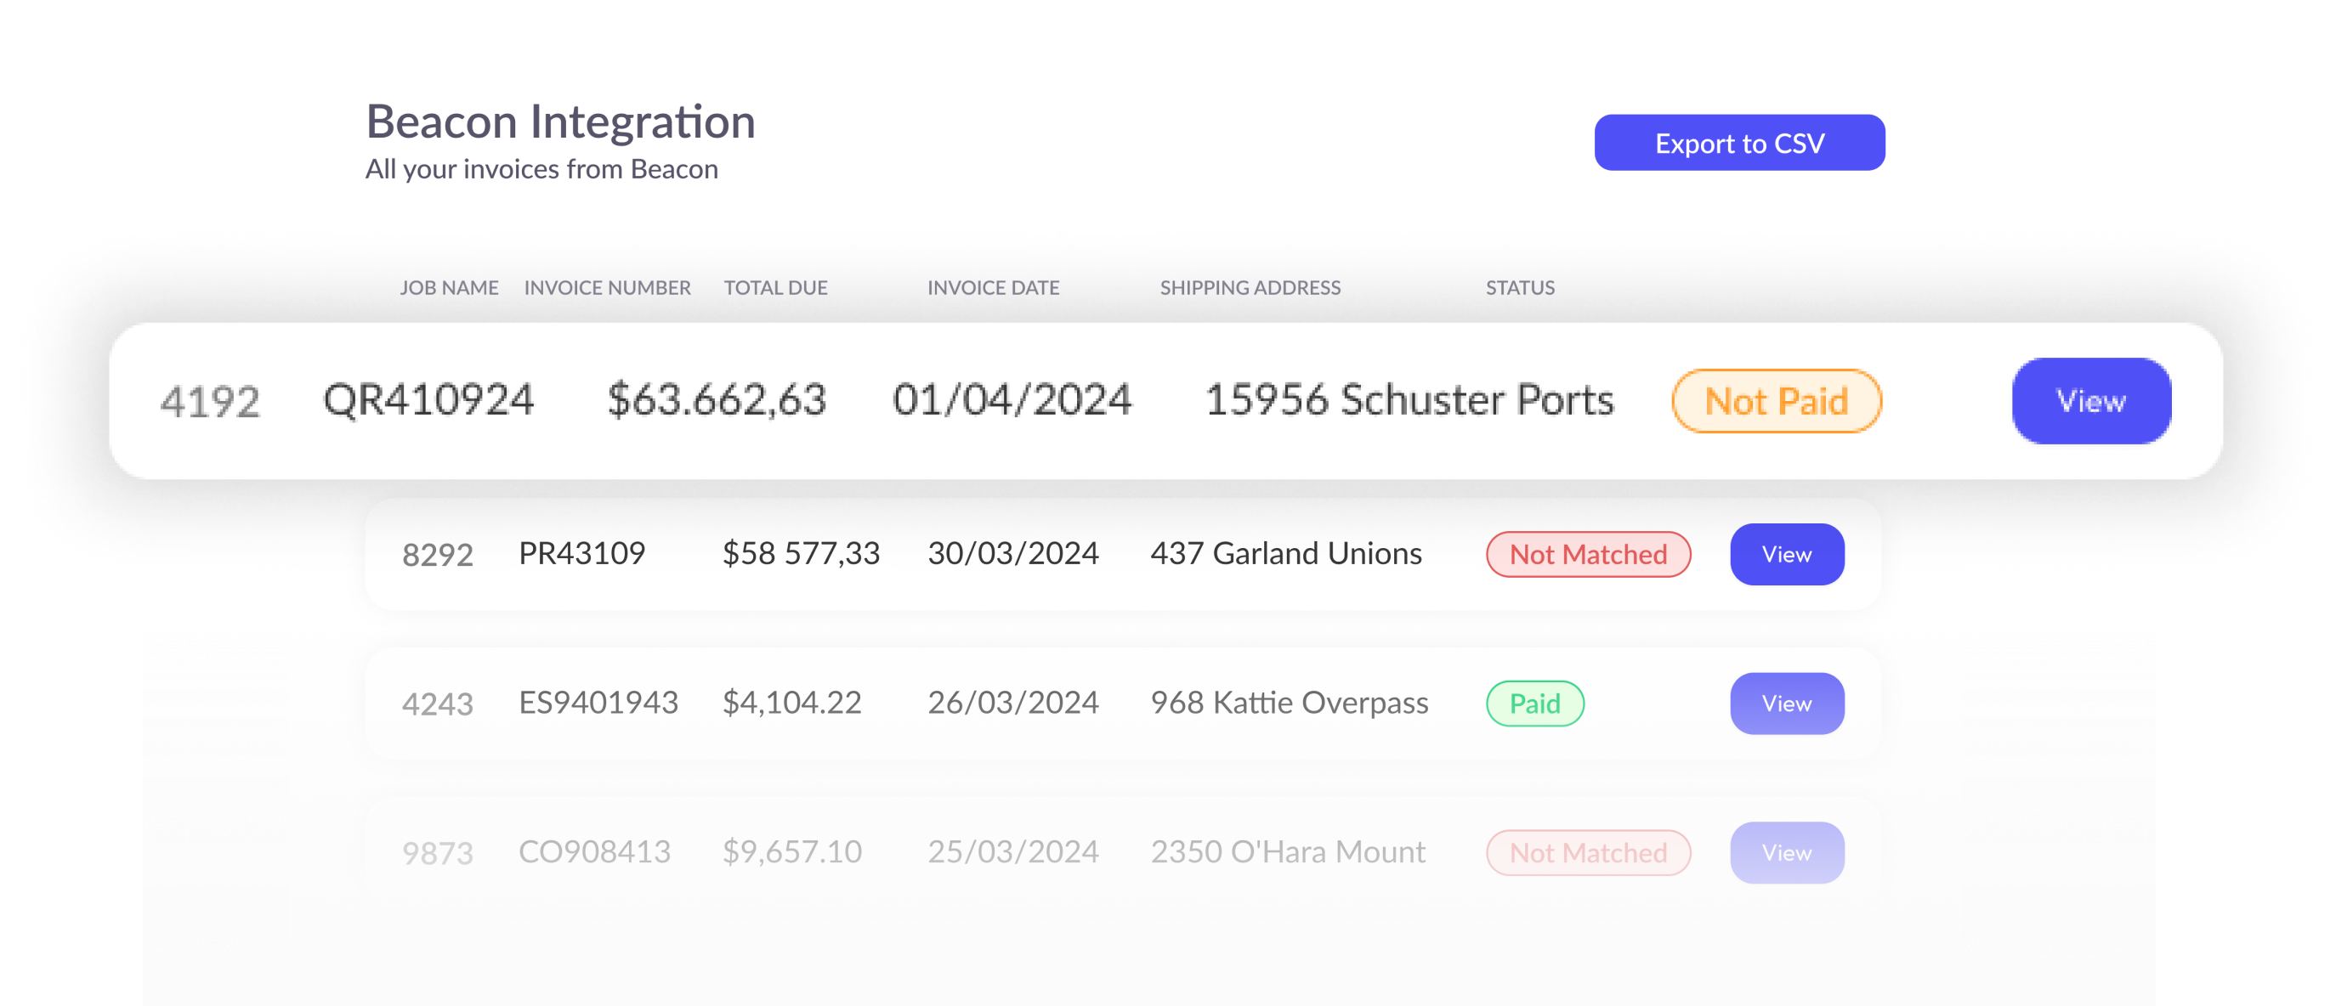Click the Paid status badge
This screenshot has width=2330, height=1006.
pyautogui.click(x=1534, y=704)
